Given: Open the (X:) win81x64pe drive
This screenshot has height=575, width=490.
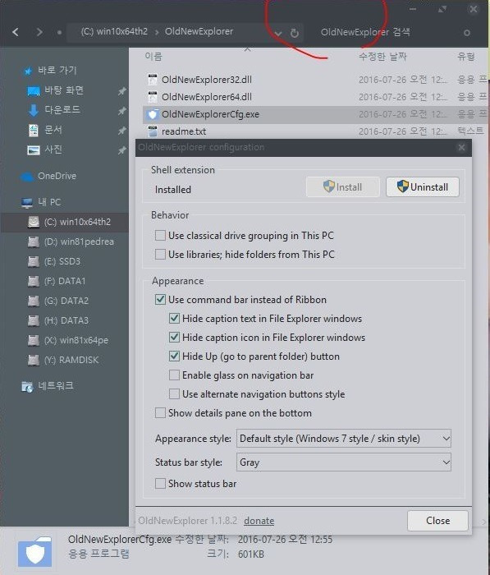Looking at the screenshot, I should point(64,340).
